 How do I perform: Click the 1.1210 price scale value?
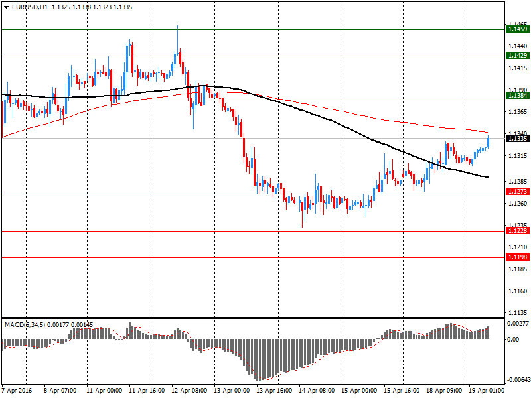click(518, 247)
